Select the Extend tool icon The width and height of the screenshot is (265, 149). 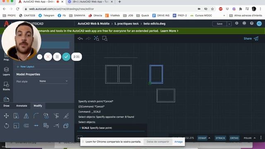pyautogui.click(x=56, y=126)
